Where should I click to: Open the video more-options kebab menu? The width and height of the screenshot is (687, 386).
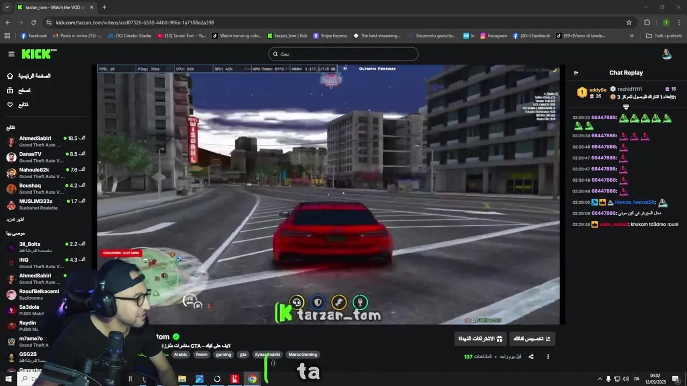click(548, 357)
